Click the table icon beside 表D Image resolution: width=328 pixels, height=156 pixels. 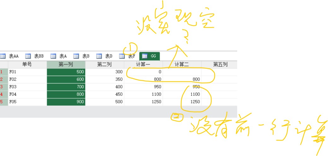pyautogui.click(x=99, y=56)
